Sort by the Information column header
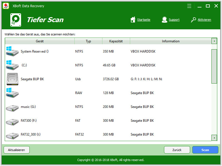222x166 pixels. (171, 41)
